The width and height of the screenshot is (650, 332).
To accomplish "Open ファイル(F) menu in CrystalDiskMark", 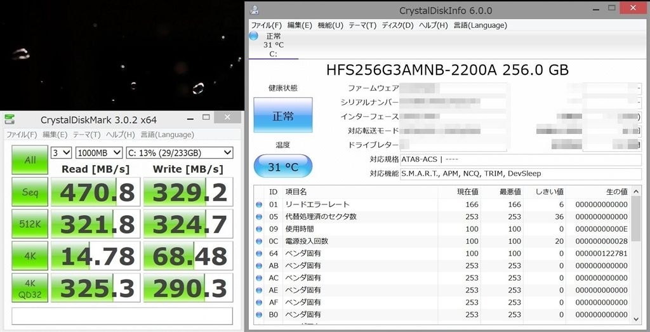I will click(x=22, y=135).
